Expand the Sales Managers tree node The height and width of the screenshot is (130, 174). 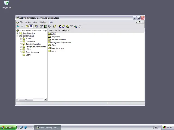tap(21, 52)
